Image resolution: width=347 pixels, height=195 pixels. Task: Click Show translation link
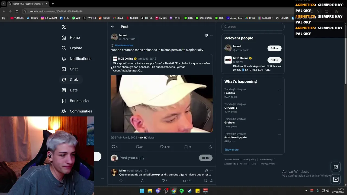coord(123,45)
